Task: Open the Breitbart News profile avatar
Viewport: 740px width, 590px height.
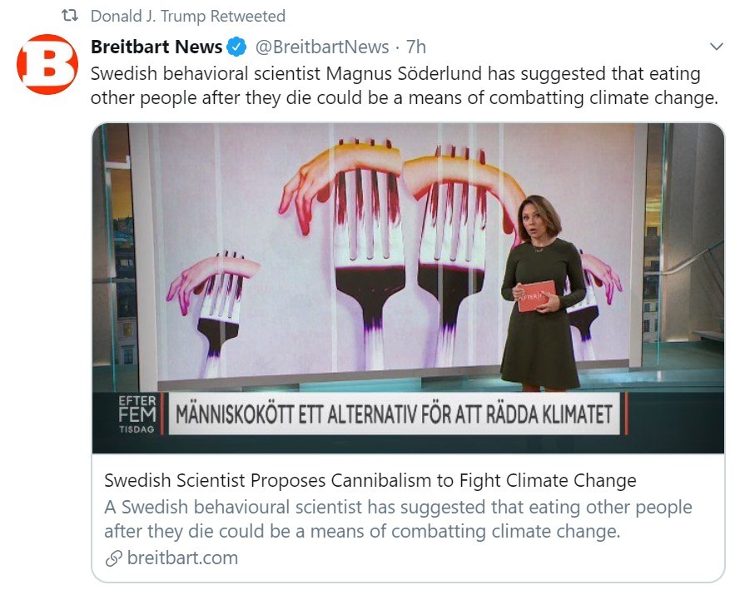Action: (x=47, y=64)
